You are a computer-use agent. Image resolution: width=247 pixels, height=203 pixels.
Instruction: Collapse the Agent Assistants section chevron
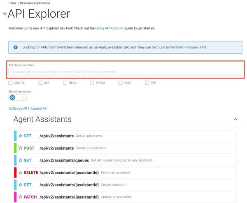coord(235,120)
